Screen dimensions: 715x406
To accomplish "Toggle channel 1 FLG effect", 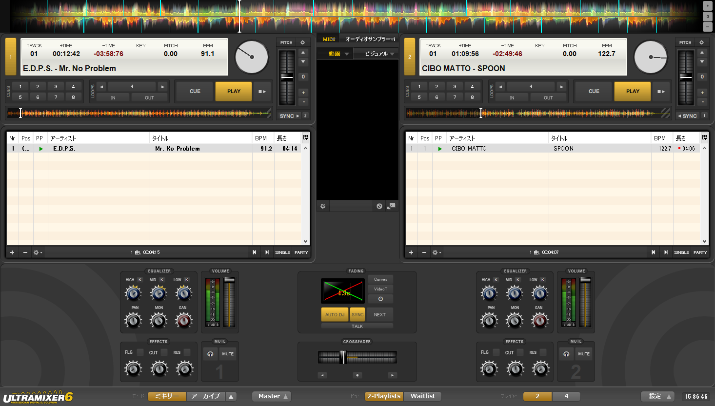I will 140,352.
